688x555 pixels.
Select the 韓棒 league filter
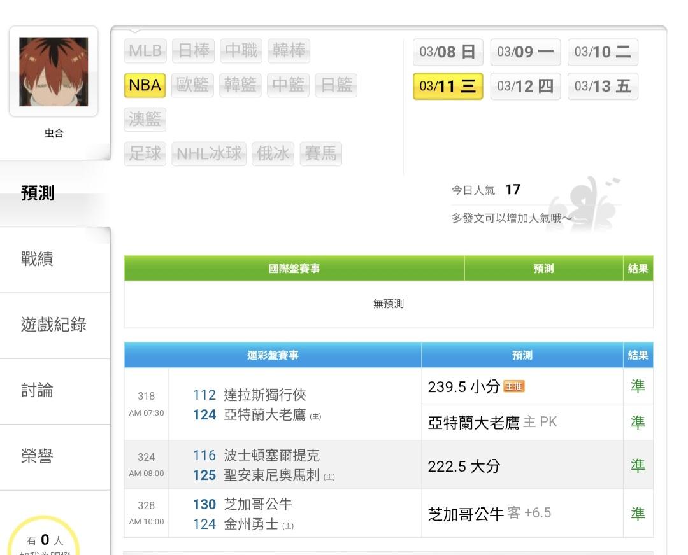click(x=289, y=51)
